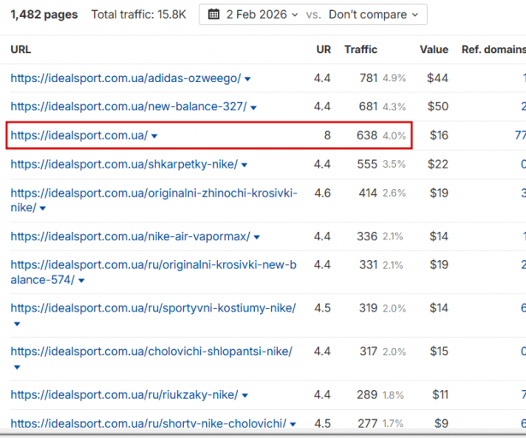The width and height of the screenshot is (526, 438).
Task: Click the 317 traffic value
Action: coord(369,352)
